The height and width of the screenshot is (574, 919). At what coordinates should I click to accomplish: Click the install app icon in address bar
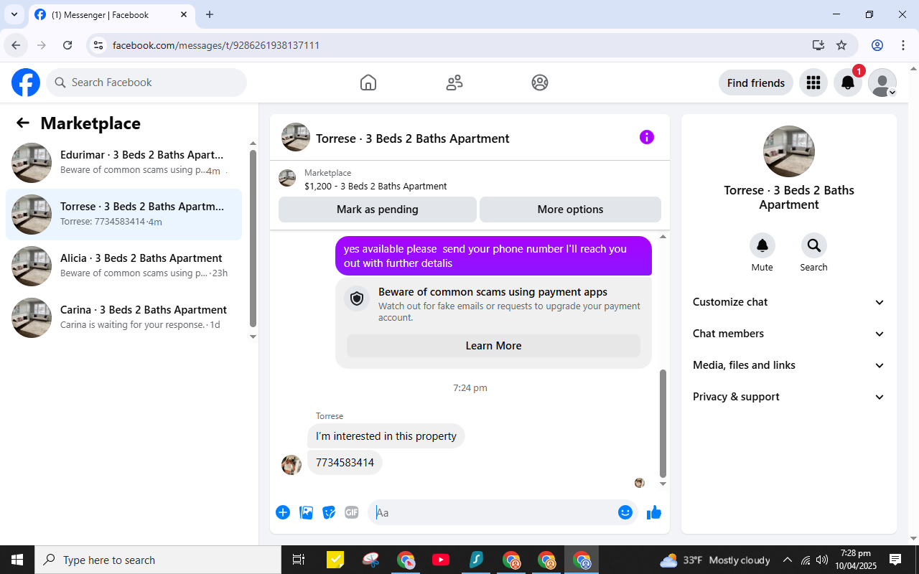coord(818,45)
